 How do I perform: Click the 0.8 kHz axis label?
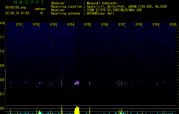(x=3, y=80)
